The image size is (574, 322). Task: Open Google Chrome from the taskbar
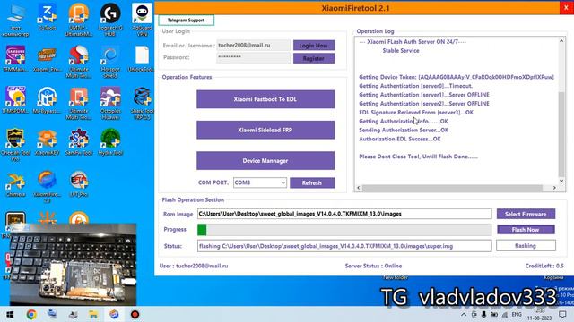[31, 314]
